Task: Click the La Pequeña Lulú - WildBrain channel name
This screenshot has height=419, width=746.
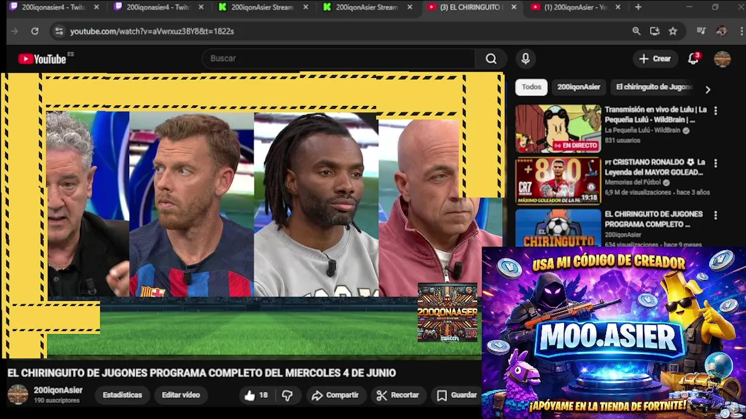Action: 643,130
